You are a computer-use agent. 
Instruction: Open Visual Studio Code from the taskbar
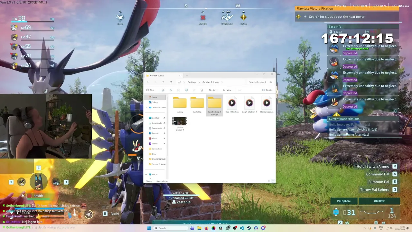[242, 228]
